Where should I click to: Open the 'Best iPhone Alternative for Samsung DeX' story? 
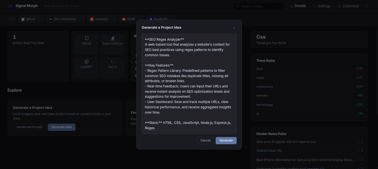pyautogui.click(x=305, y=160)
